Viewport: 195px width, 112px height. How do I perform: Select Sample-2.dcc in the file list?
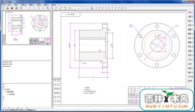pos(7,64)
